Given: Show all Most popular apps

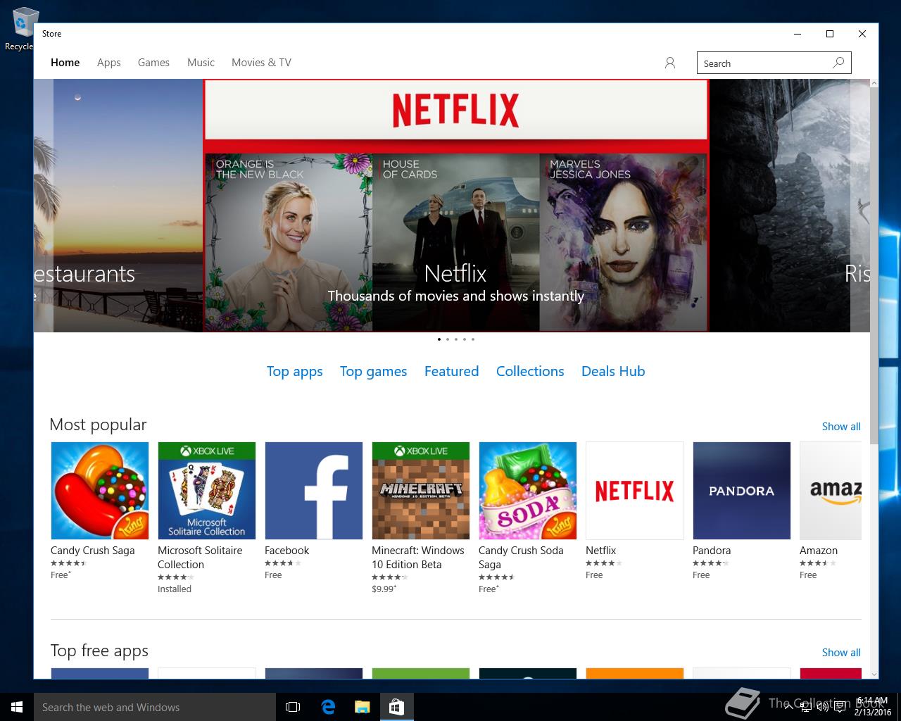Looking at the screenshot, I should point(841,427).
